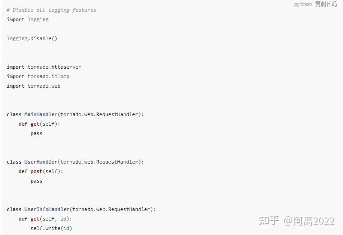
Task: Click the python language label
Action: 303,5
